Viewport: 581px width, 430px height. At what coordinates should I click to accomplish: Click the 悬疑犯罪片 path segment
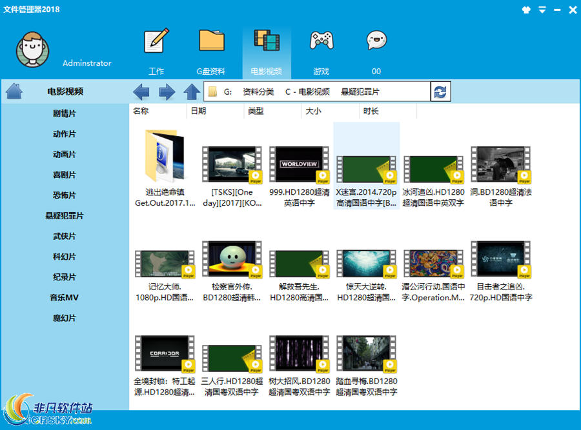pos(360,92)
